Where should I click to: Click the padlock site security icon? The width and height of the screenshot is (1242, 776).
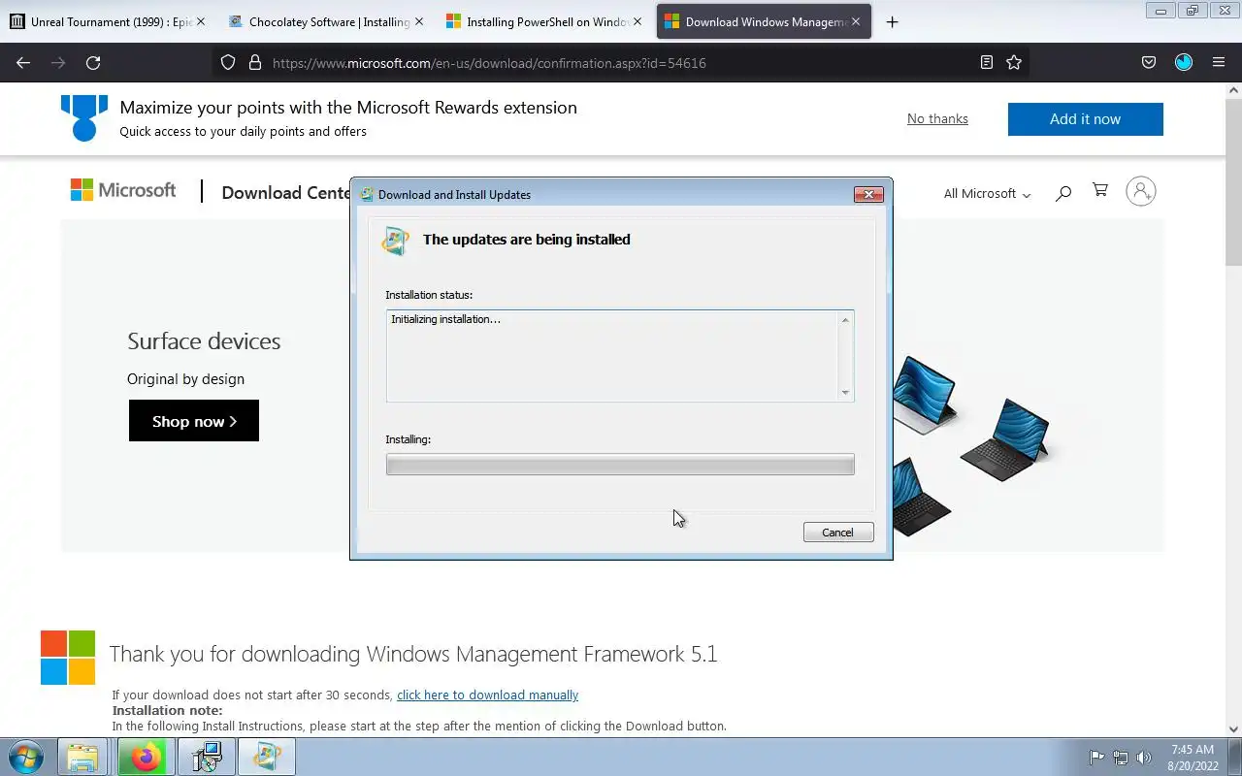tap(255, 62)
